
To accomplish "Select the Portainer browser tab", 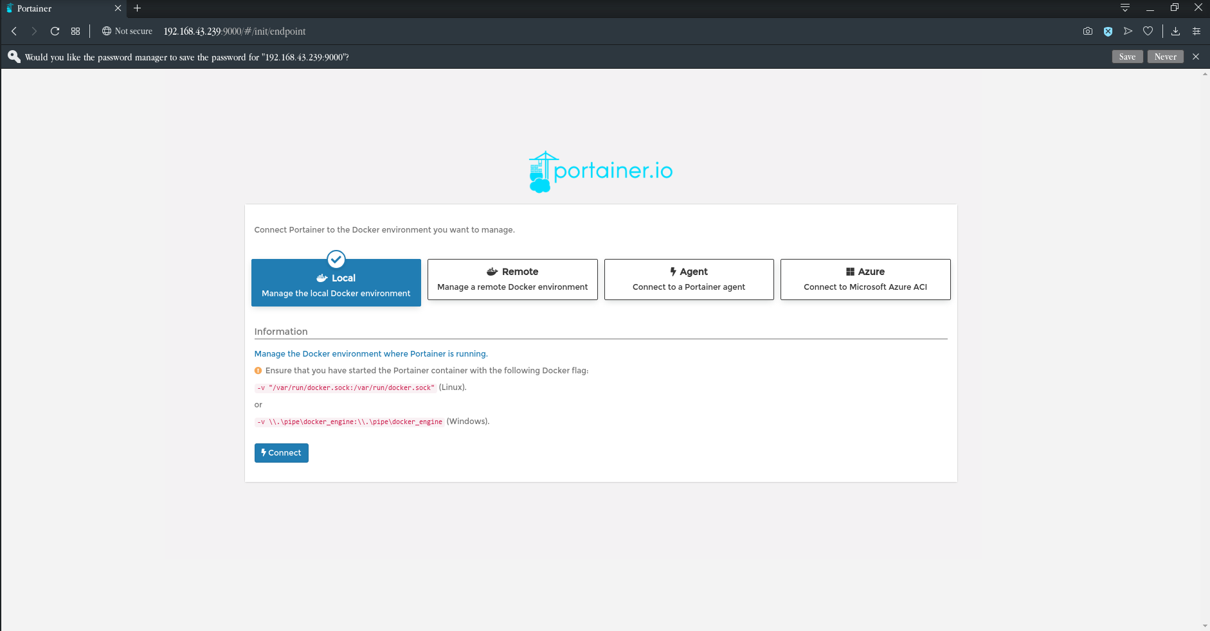I will coord(63,8).
